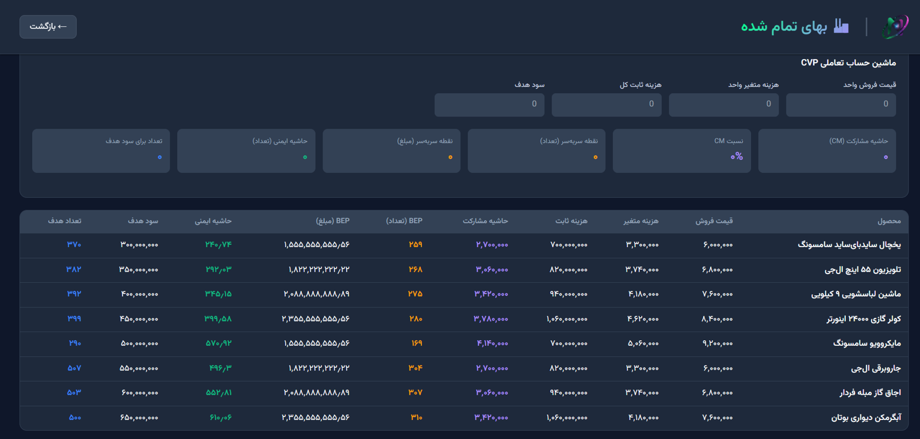
Task: Focus the سود هدف input in the CVP calculator
Action: coord(489,105)
